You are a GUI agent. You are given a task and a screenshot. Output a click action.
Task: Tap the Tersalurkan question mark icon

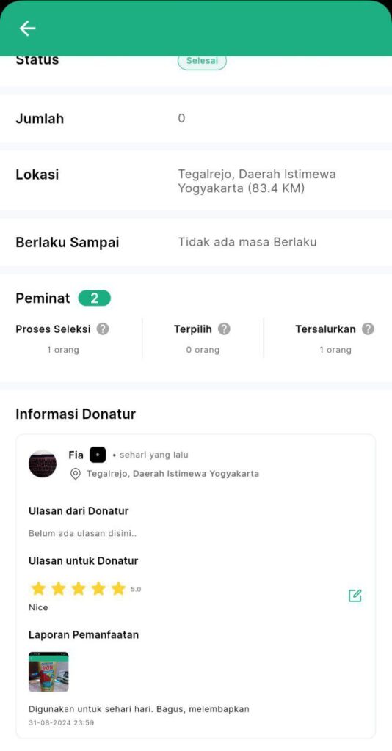pos(368,329)
